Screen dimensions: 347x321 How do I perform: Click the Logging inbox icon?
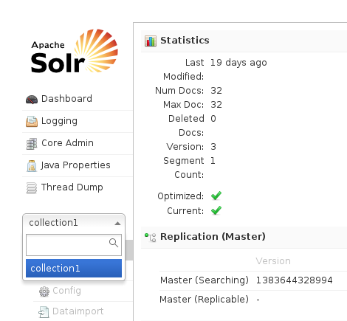coord(32,121)
